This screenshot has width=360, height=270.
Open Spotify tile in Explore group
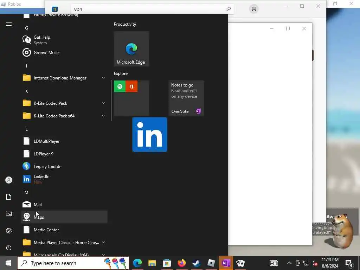click(120, 86)
